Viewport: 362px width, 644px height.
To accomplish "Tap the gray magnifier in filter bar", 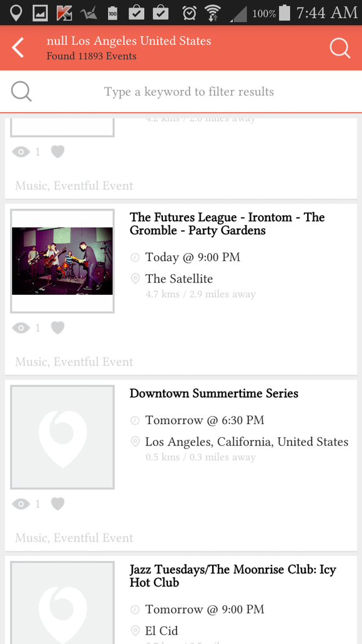I will click(21, 91).
